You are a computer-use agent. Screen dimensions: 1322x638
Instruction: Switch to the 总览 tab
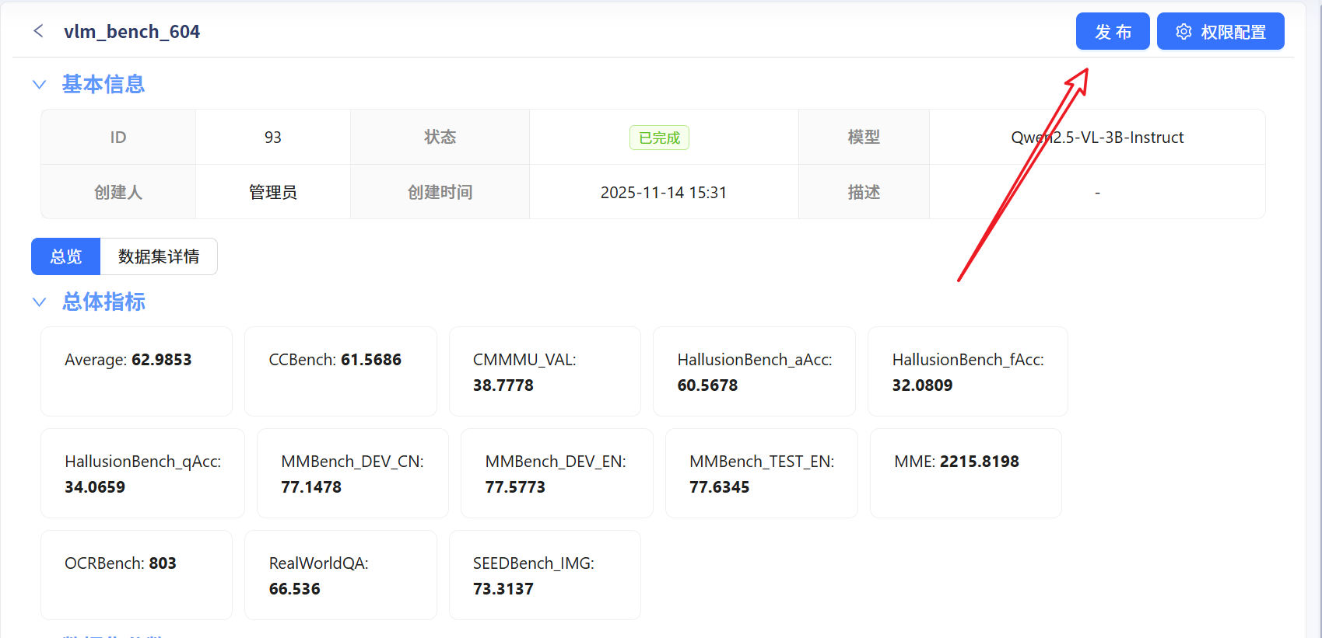coord(65,256)
